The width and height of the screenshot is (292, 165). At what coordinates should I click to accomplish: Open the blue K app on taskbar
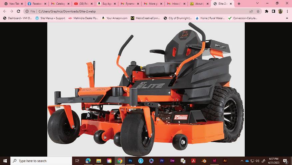pyautogui.click(x=141, y=161)
